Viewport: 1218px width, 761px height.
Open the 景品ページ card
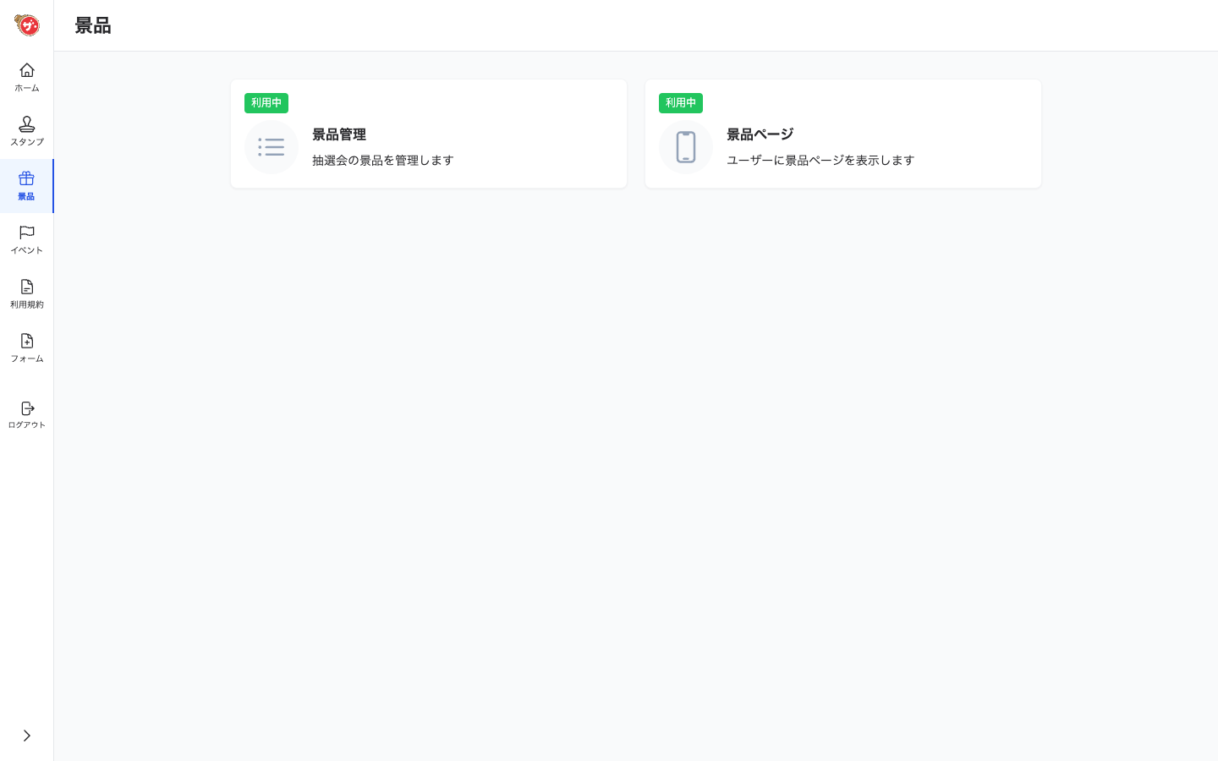[x=842, y=134]
